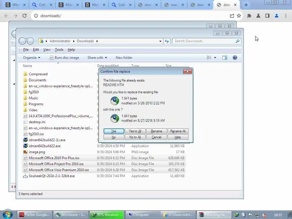Click the Explorer help question mark icon
This screenshot has width=292, height=219.
235,58
